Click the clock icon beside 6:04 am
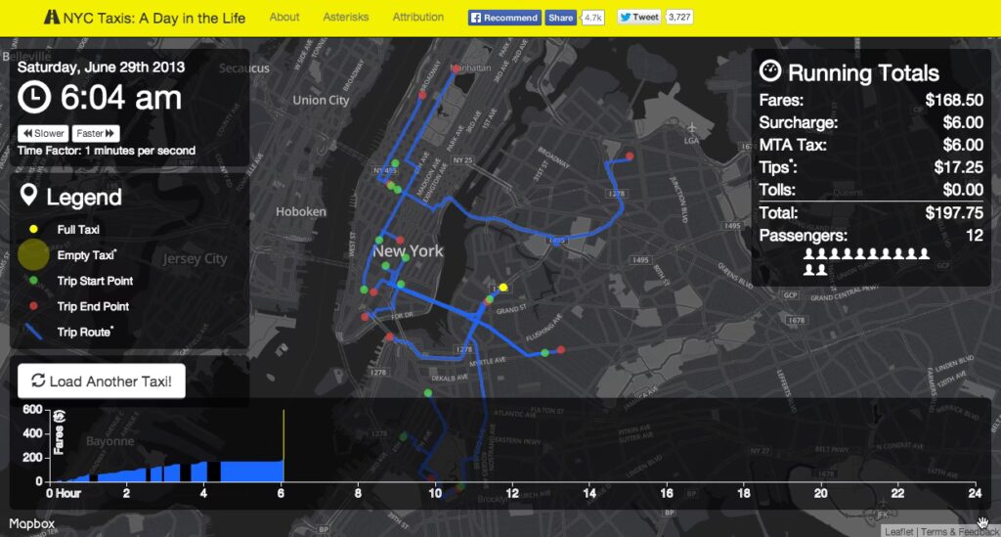This screenshot has width=1001, height=537. click(35, 98)
